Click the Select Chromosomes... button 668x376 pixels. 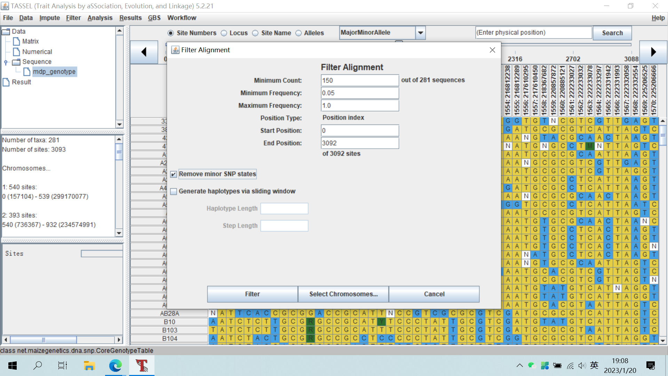pyautogui.click(x=343, y=294)
